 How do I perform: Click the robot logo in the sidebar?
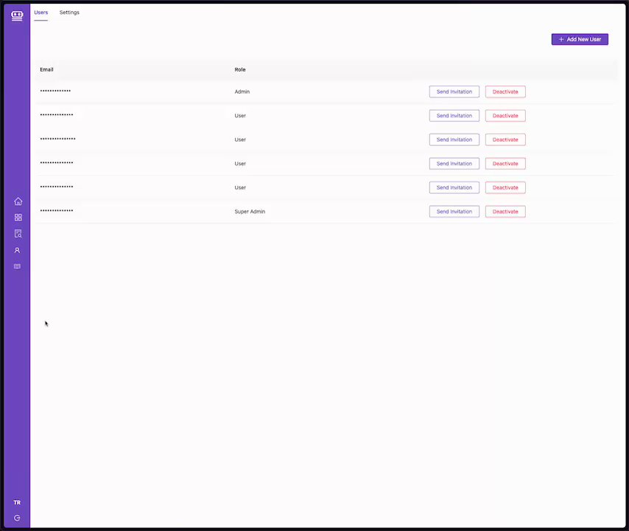click(x=17, y=15)
